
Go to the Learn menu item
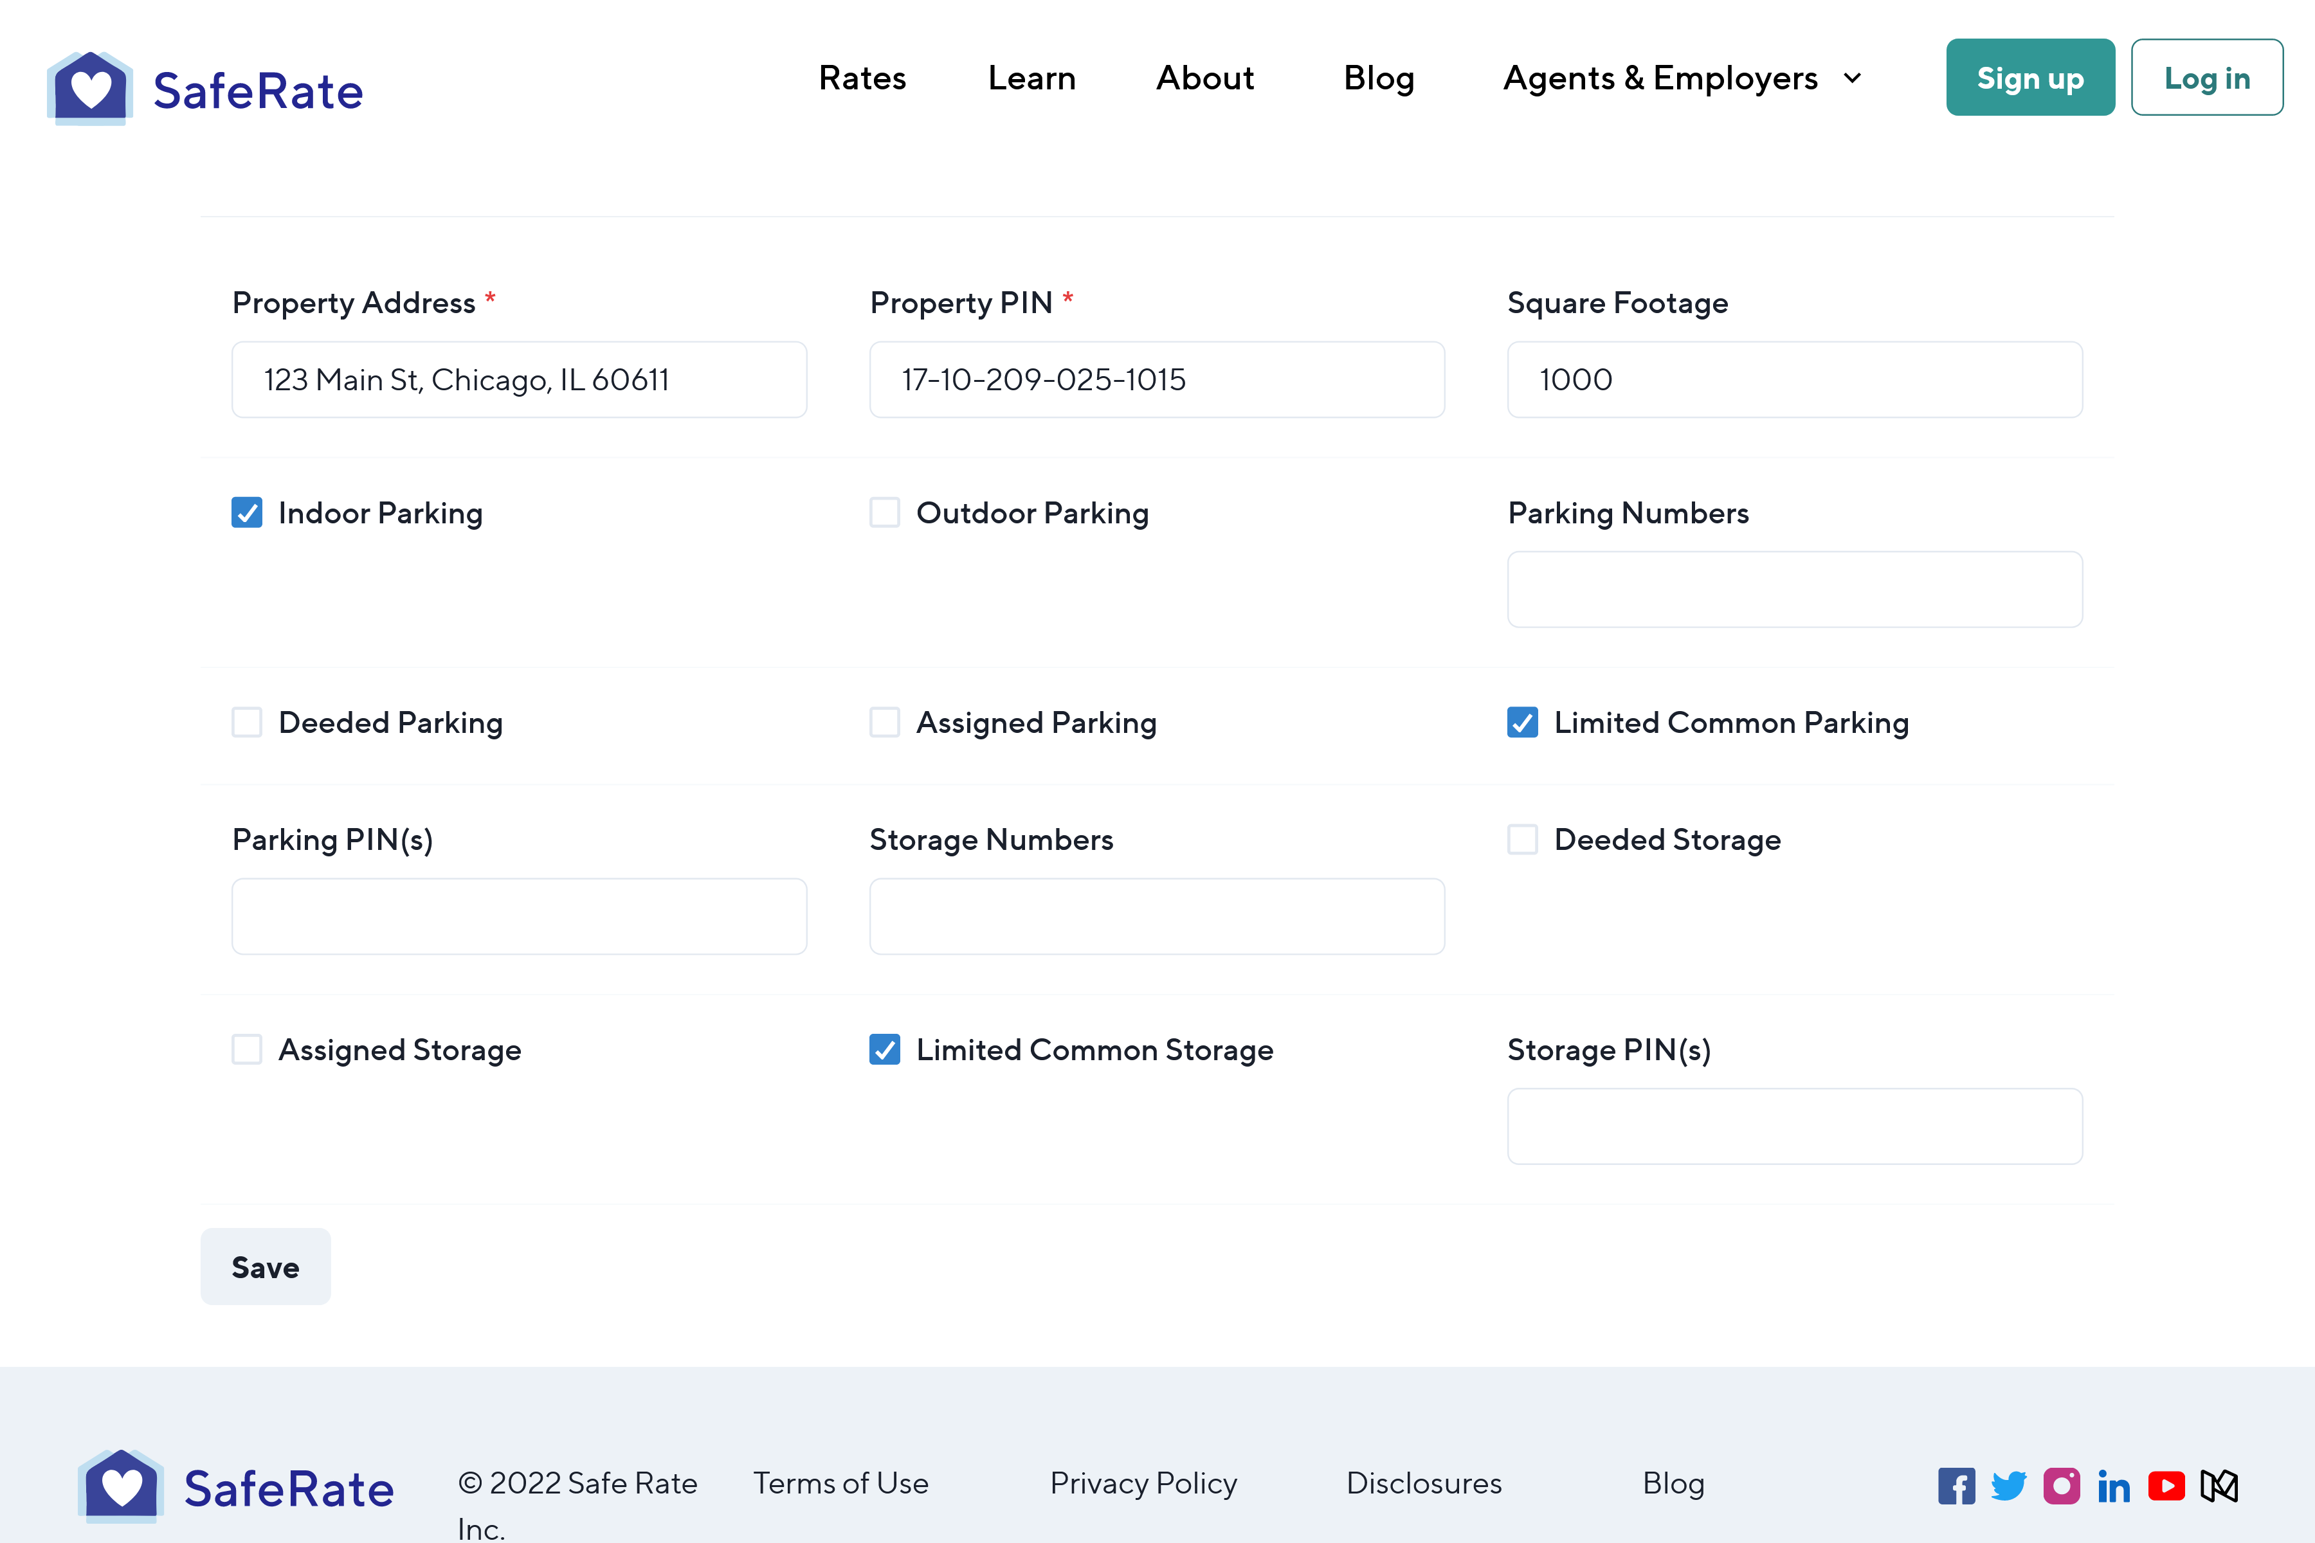(1031, 78)
